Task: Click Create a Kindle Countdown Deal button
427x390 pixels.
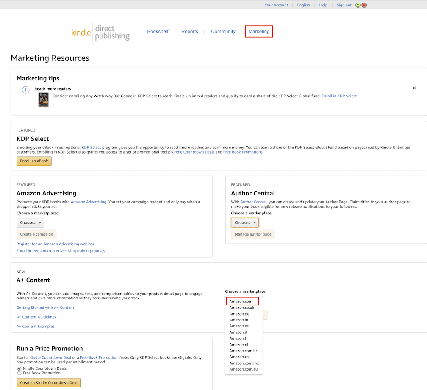Action: [49, 383]
